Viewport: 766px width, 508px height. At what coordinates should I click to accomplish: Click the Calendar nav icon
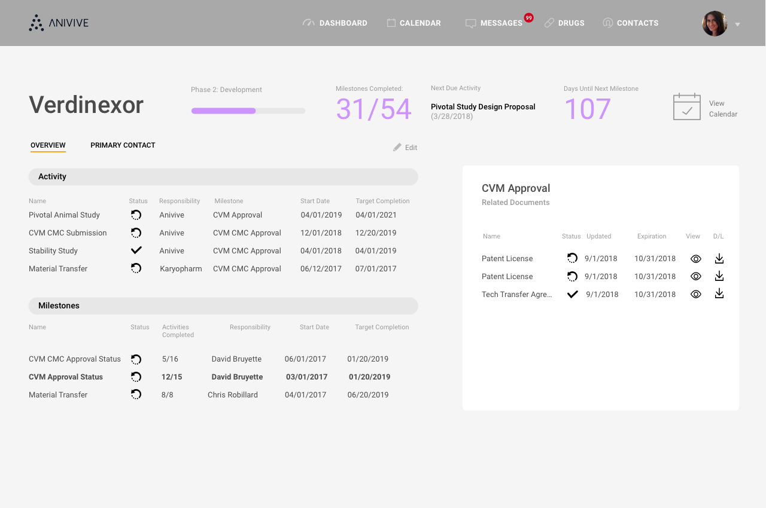click(391, 23)
